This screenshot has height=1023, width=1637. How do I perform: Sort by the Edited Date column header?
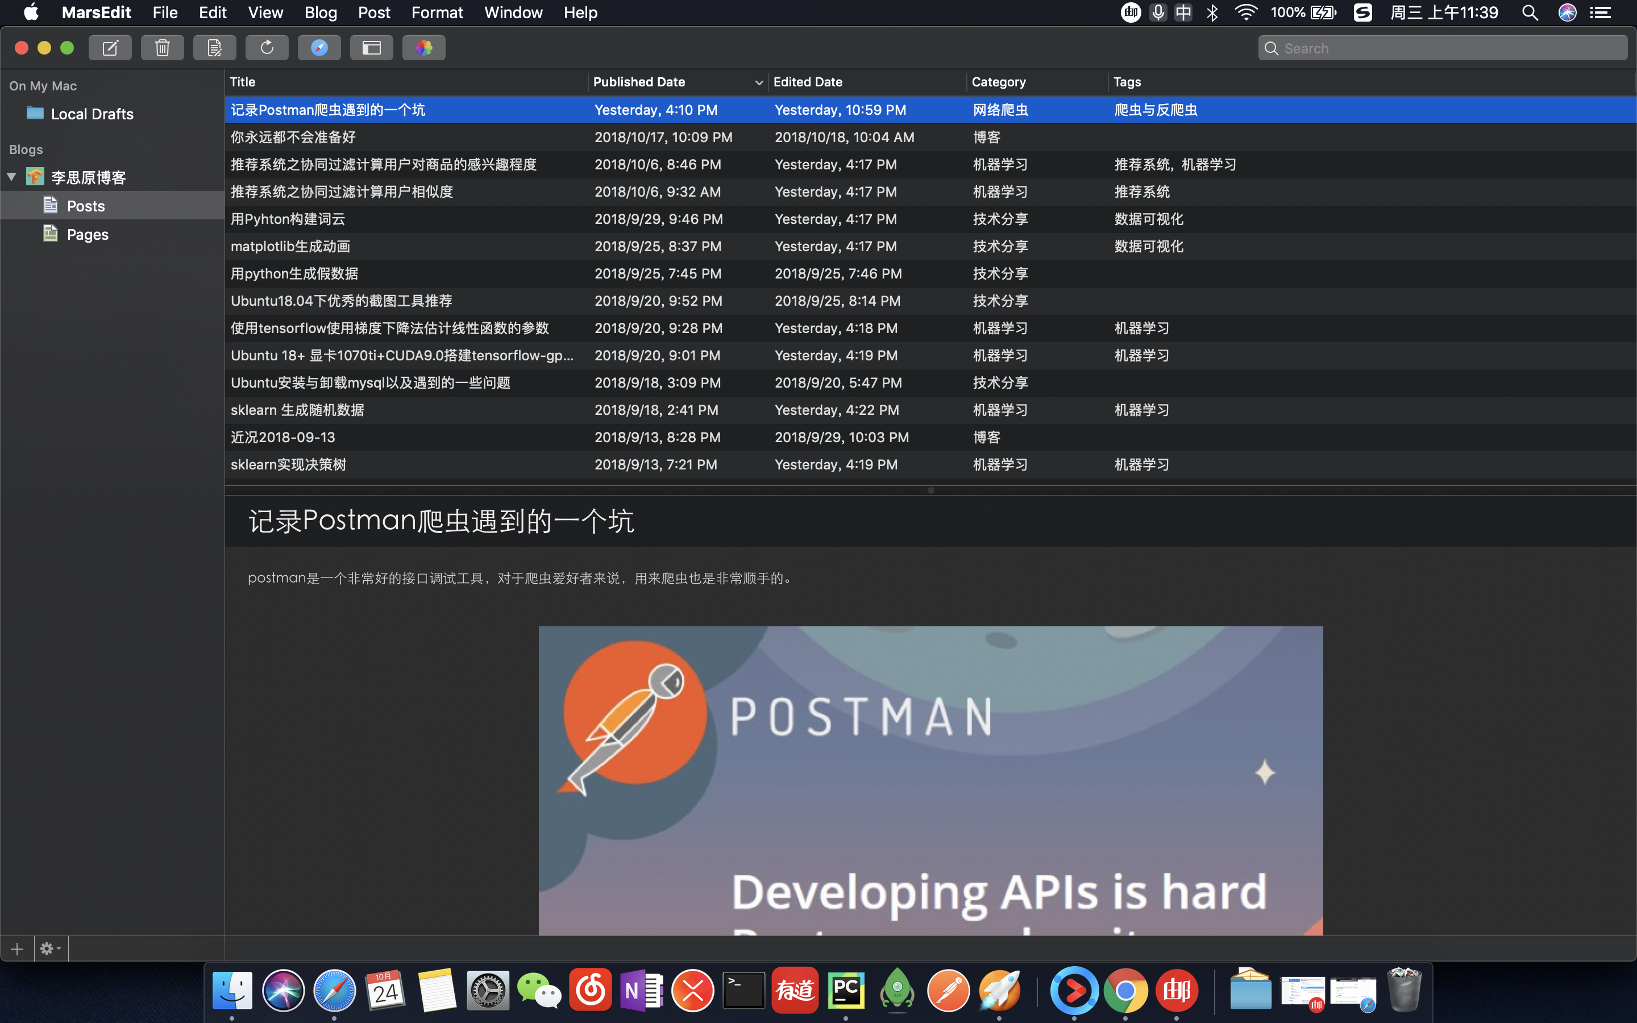click(x=867, y=82)
